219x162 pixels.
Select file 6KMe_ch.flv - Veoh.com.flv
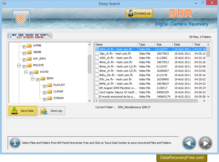pos(116,84)
